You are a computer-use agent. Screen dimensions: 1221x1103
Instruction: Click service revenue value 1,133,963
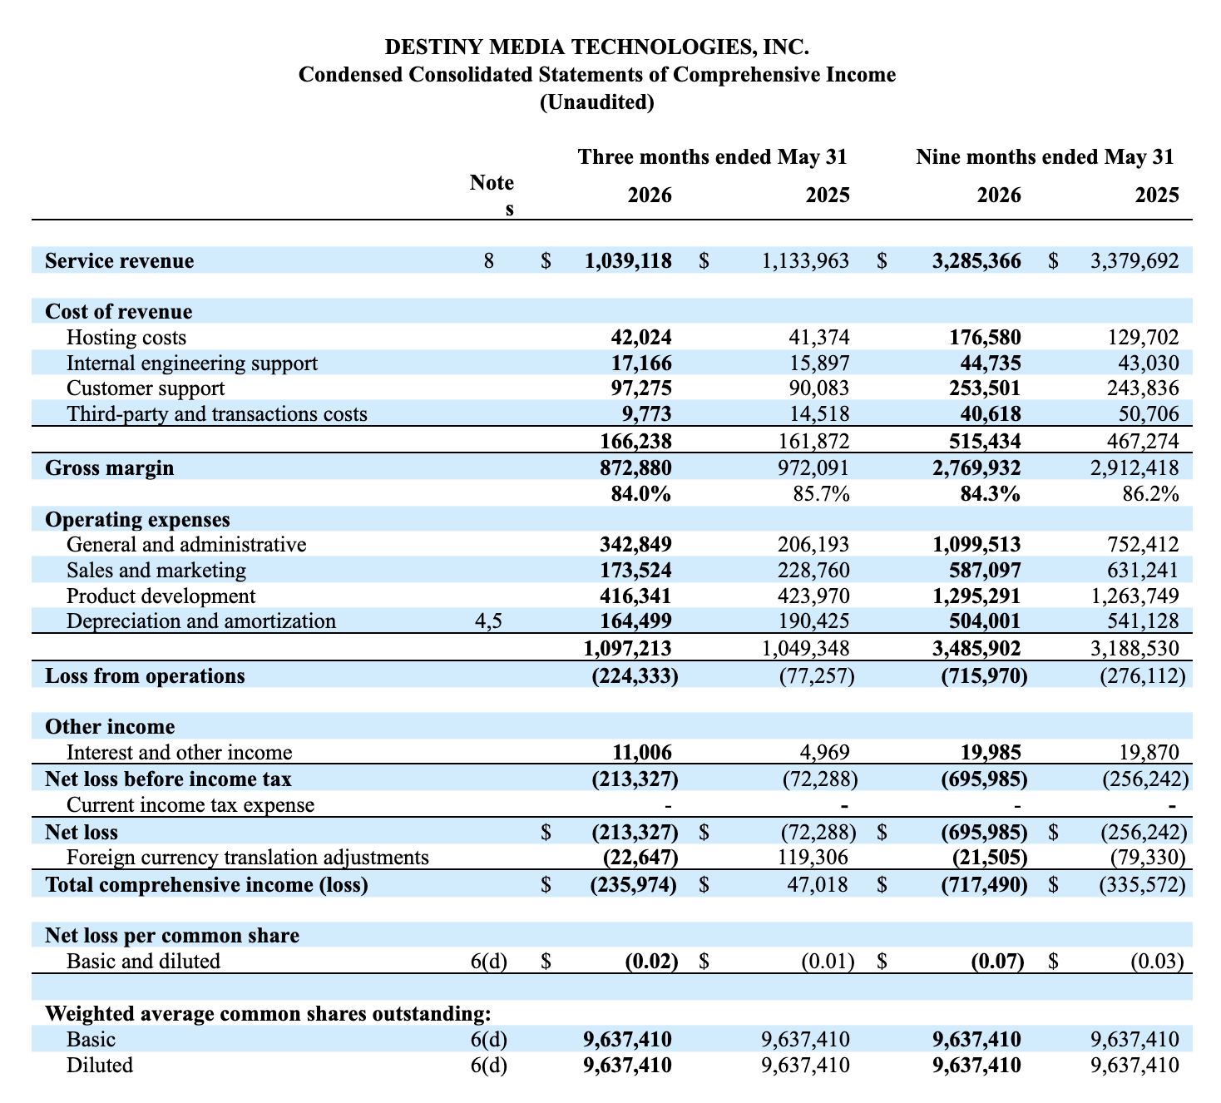[x=805, y=261]
